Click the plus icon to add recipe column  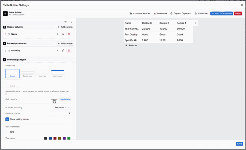tap(195, 23)
